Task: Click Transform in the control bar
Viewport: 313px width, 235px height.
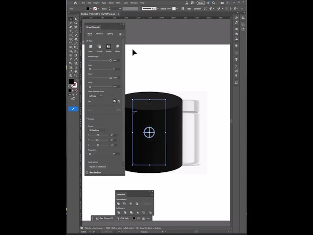Action: (197, 9)
